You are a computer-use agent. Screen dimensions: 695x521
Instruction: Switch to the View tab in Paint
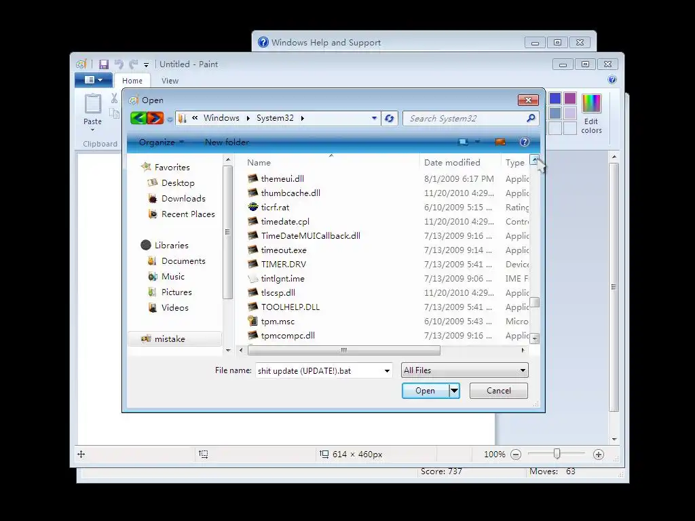(x=170, y=81)
